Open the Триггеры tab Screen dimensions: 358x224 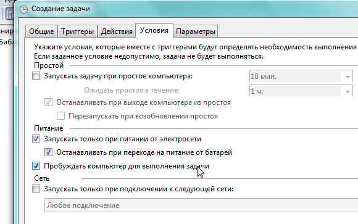[x=77, y=31]
